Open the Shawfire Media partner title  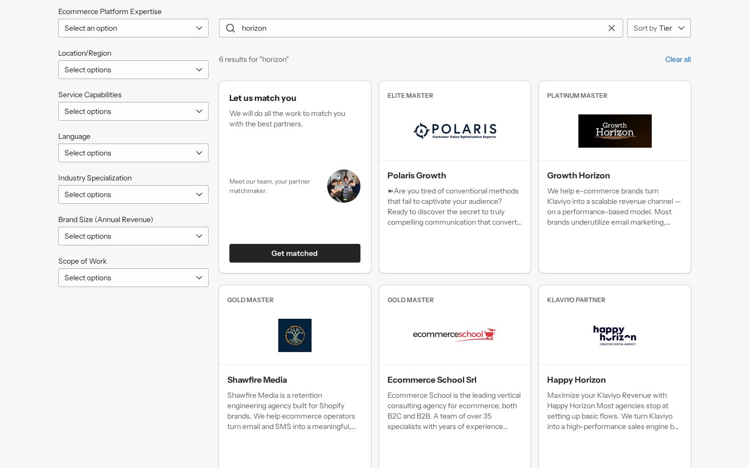coord(257,380)
